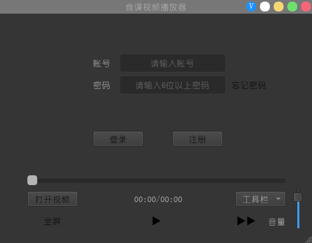Click the 音量 volume label
This screenshot has height=243, width=312.
(x=276, y=222)
